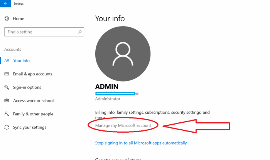This screenshot has height=160, width=270.
Task: Open the Manage my Microsoft account link
Action: [123, 125]
